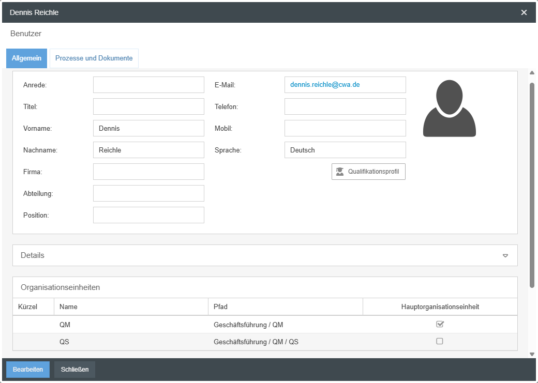Image resolution: width=538 pixels, height=383 pixels.
Task: Expand the Details section arrow
Action: (505, 255)
